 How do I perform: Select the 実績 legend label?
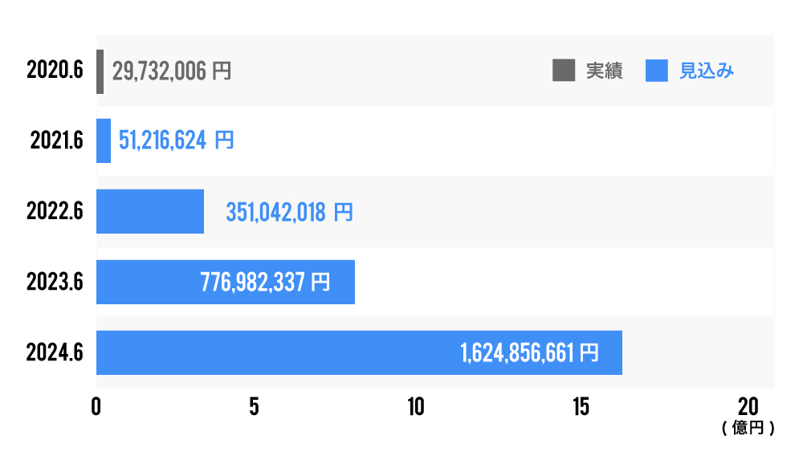[604, 71]
